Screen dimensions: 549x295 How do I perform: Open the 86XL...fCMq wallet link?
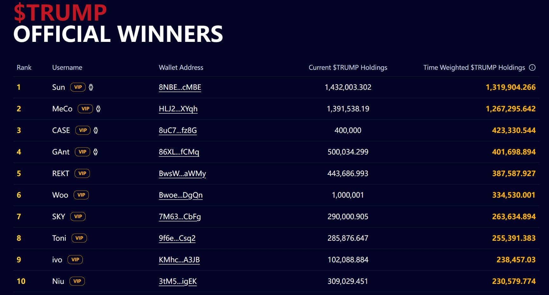click(x=179, y=152)
